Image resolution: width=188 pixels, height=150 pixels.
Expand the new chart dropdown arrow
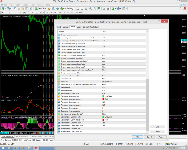point(5,9)
